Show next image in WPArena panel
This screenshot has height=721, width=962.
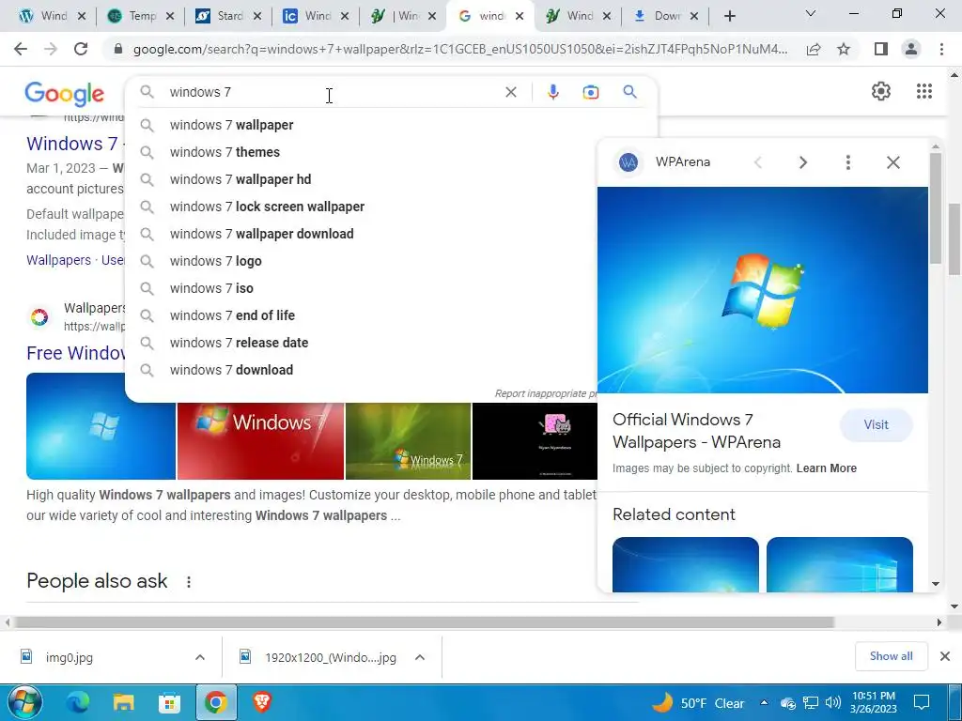803,162
